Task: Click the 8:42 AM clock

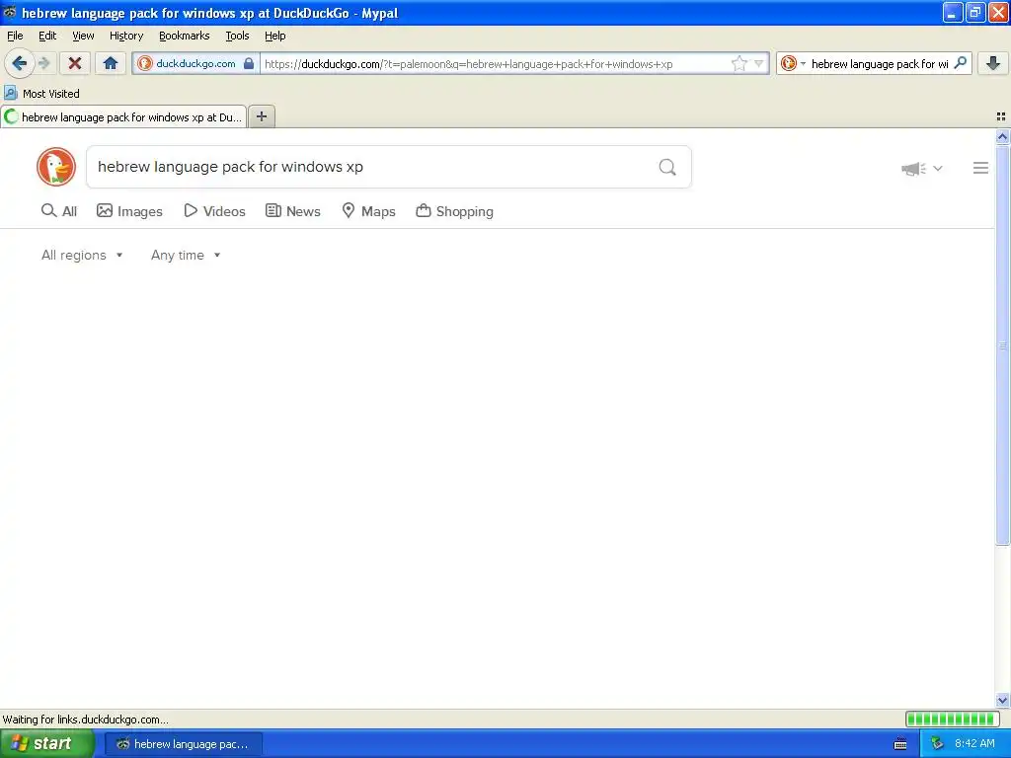Action: 974,744
